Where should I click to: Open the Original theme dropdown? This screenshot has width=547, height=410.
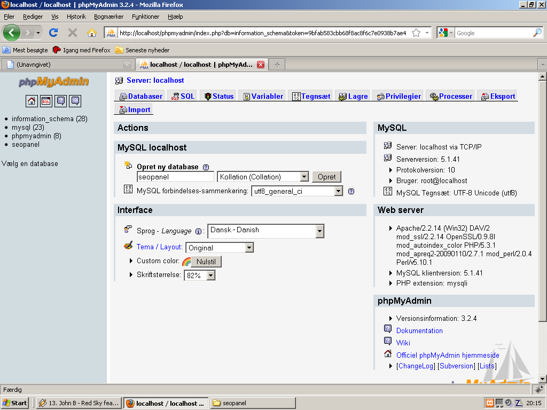point(249,248)
